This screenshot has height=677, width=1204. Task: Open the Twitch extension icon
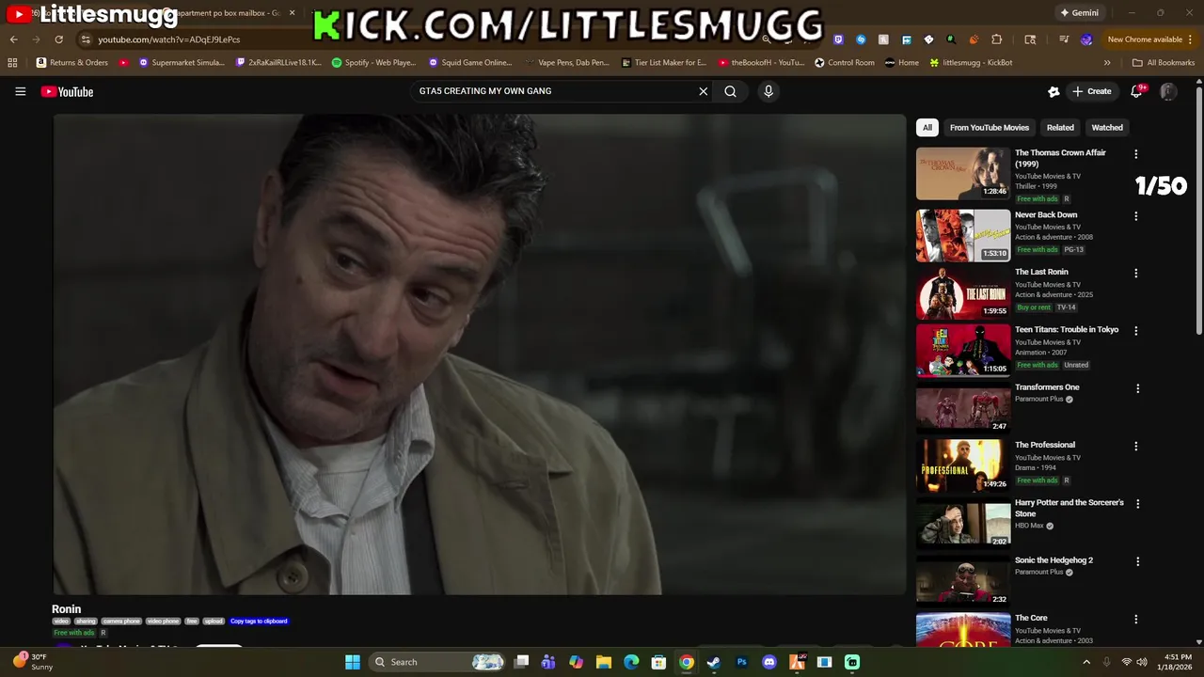click(838, 39)
